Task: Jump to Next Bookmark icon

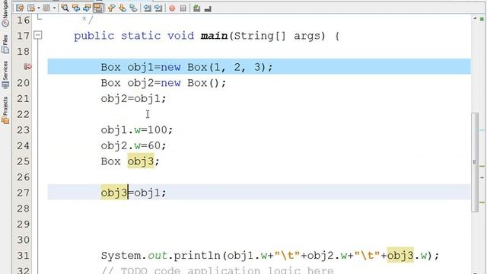Action: click(123, 8)
